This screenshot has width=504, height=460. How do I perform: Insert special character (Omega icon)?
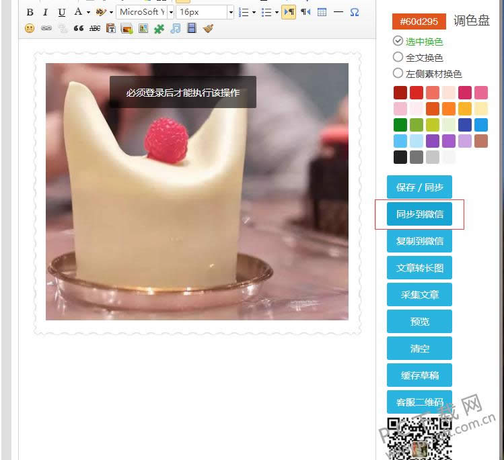355,12
